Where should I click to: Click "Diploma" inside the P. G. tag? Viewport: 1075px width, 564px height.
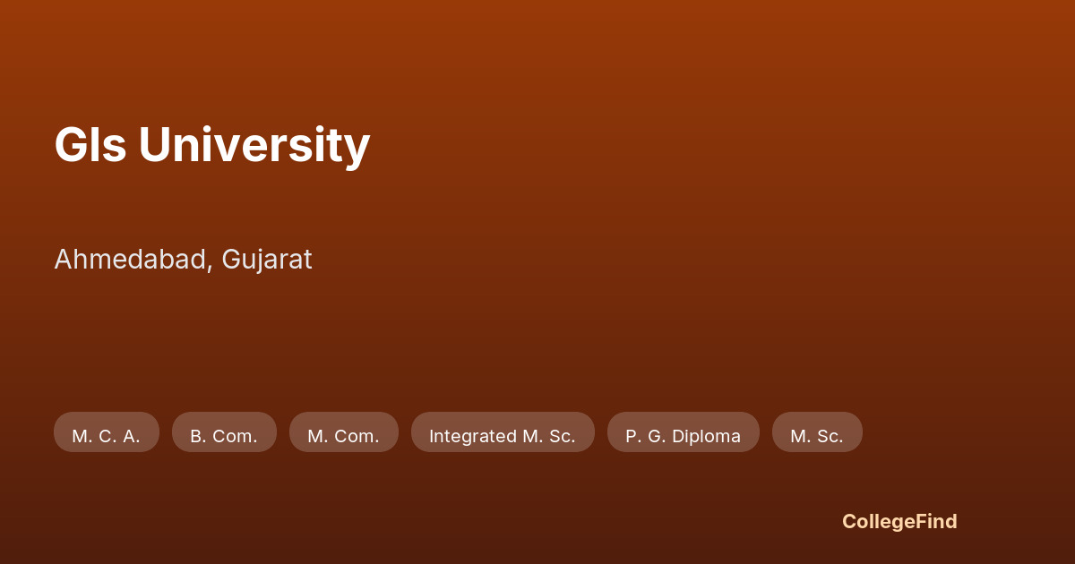click(x=706, y=436)
